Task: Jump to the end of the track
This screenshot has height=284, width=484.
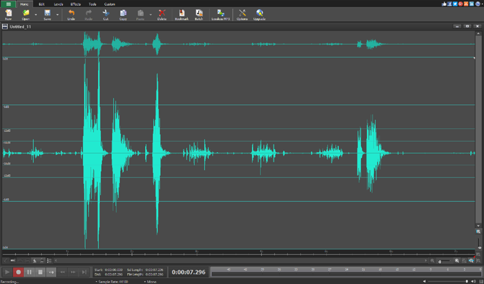Action: point(84,272)
